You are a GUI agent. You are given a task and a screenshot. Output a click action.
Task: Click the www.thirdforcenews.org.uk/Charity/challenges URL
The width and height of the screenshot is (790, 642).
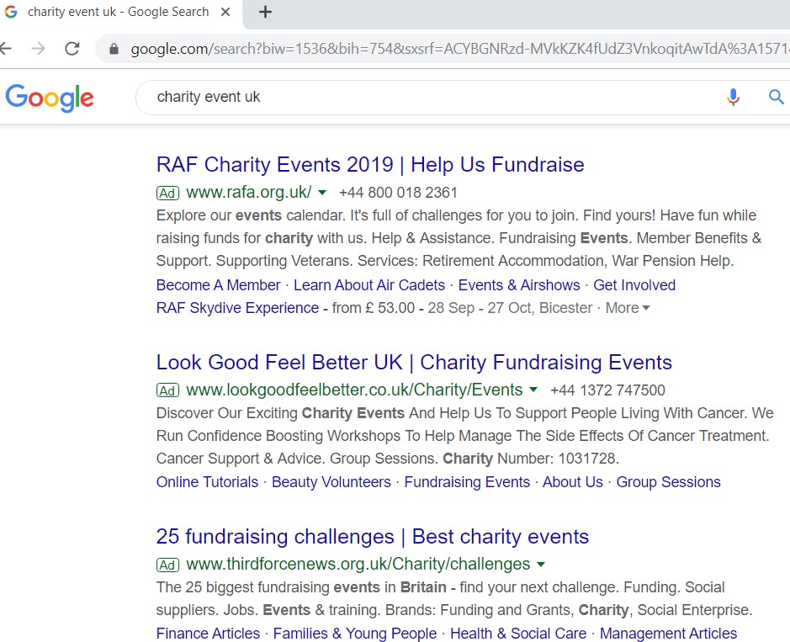click(358, 565)
